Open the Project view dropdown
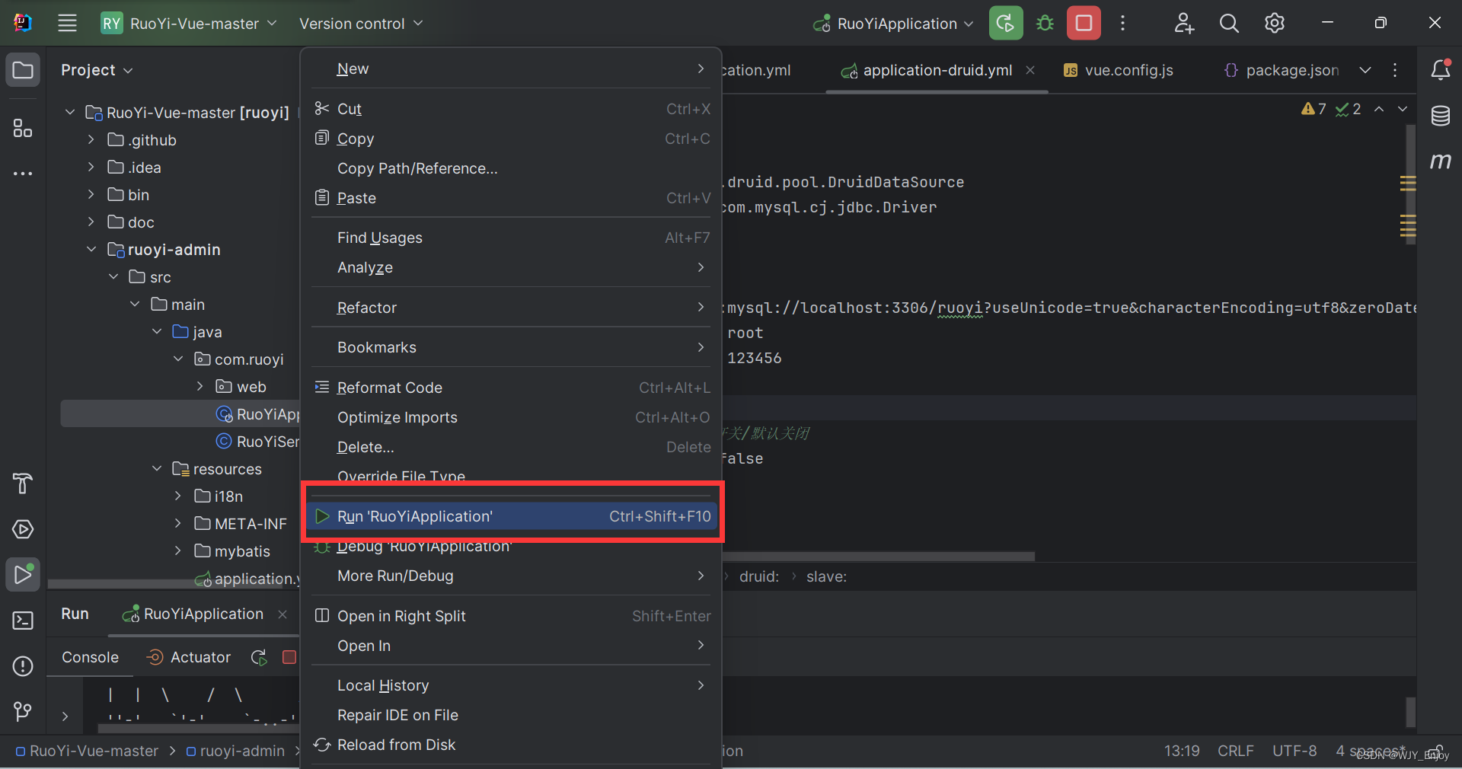This screenshot has width=1462, height=769. (x=97, y=70)
